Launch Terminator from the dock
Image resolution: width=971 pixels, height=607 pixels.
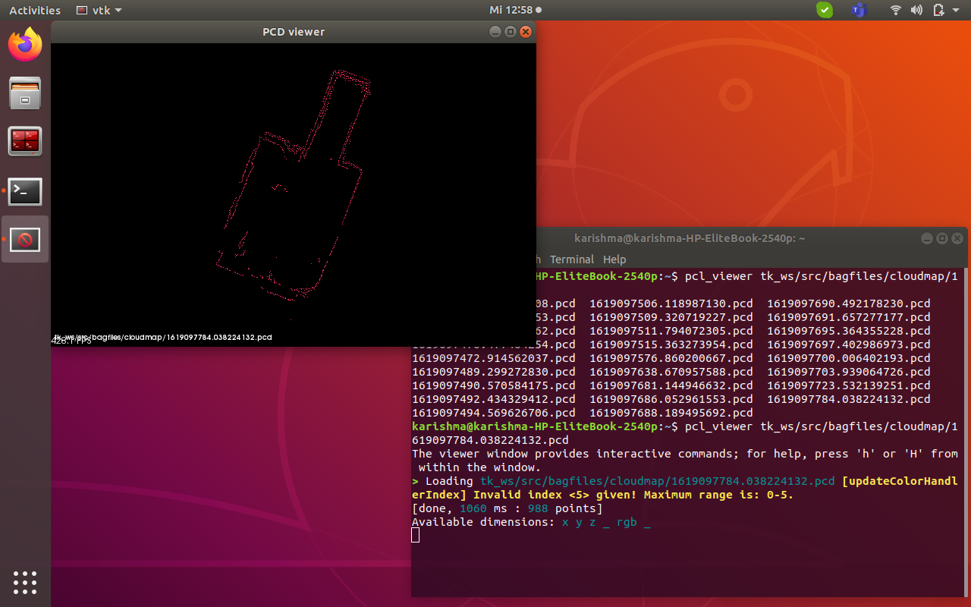click(25, 142)
